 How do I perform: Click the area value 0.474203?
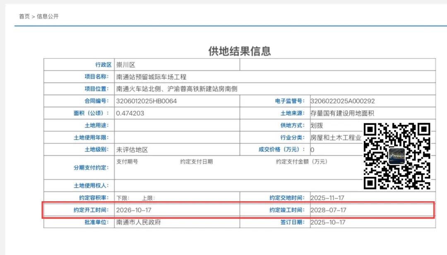pos(130,113)
